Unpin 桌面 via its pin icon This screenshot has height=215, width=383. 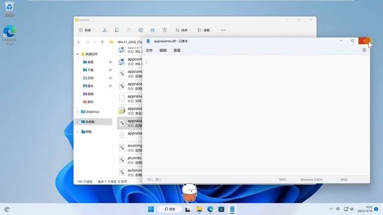110,62
